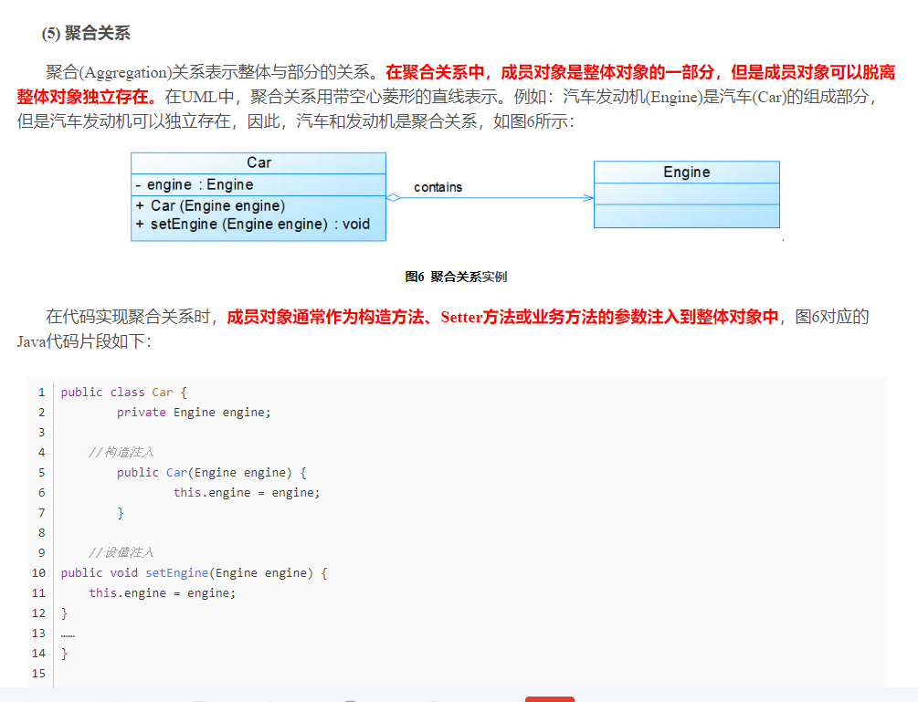Click the "- engine : Engine" attribute row

[195, 185]
